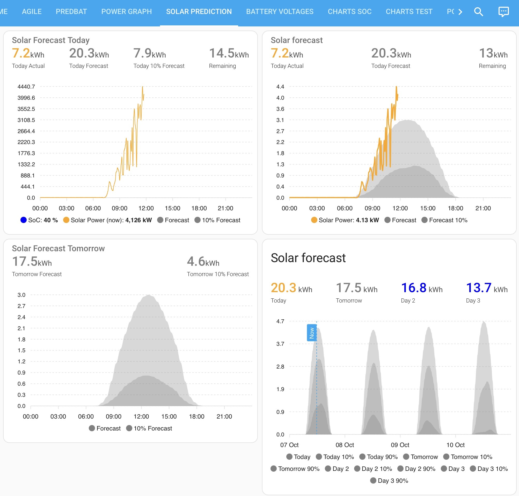Toggle the Day 3 90% legend entry
The image size is (519, 496).
pos(389,480)
